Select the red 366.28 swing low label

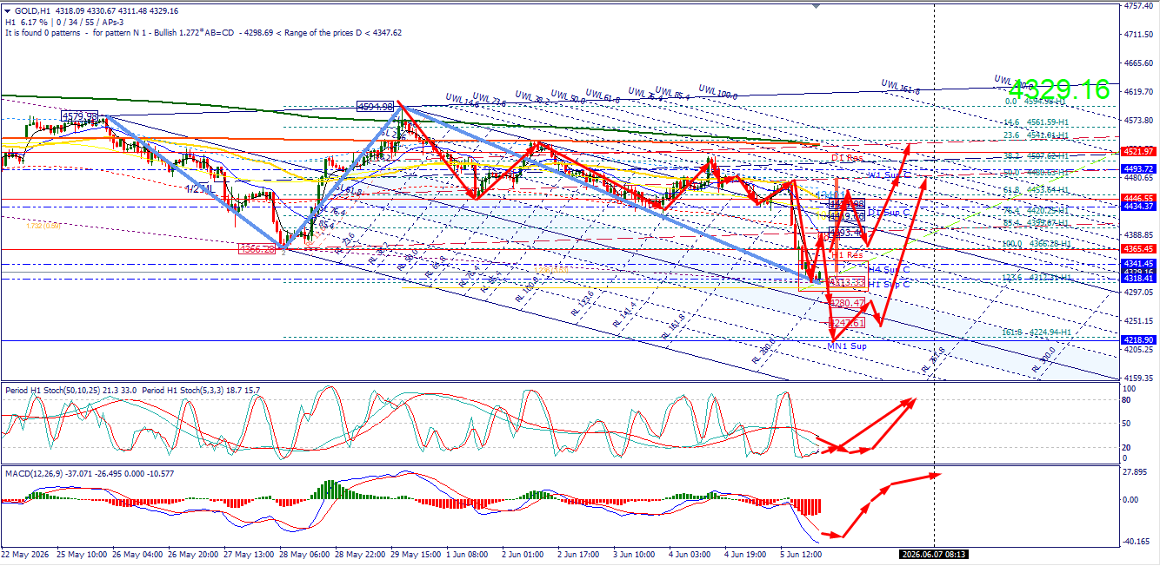(x=257, y=248)
